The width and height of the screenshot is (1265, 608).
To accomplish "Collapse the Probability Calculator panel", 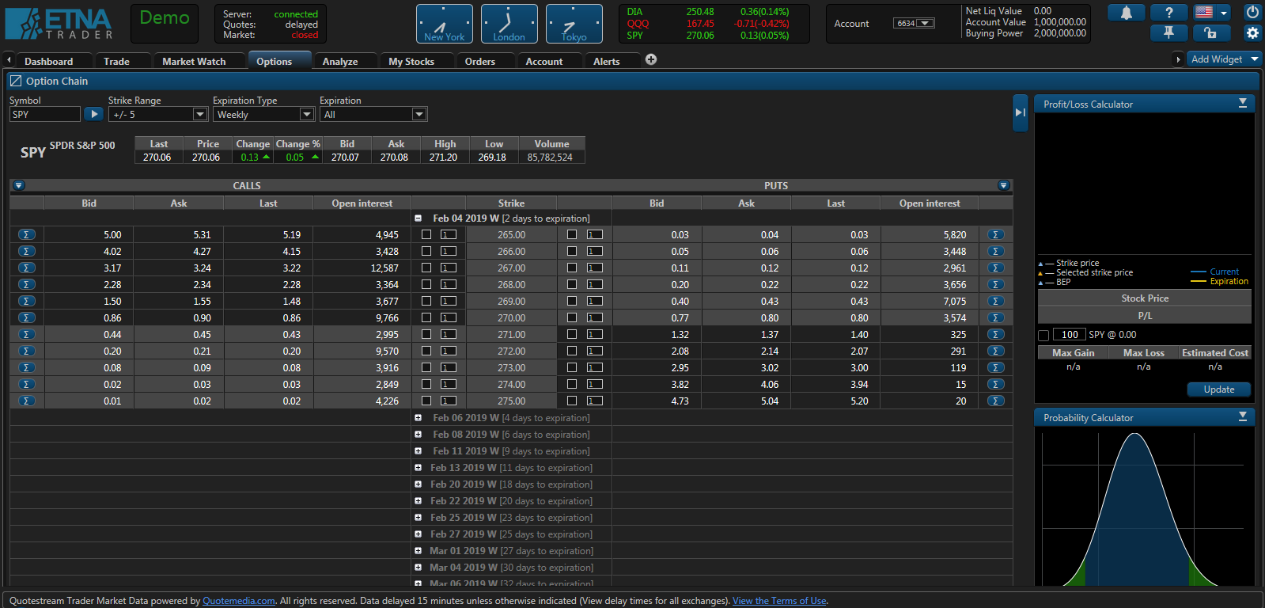I will 1243,416.
